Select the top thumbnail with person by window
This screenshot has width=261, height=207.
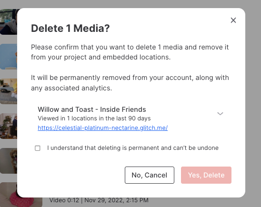[8, 22]
